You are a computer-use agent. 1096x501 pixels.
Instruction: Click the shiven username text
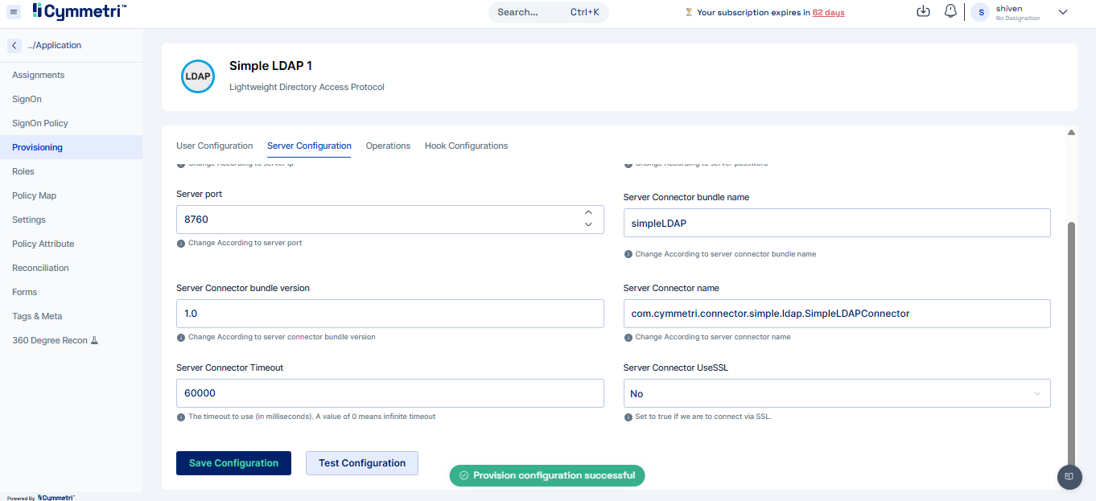1009,8
